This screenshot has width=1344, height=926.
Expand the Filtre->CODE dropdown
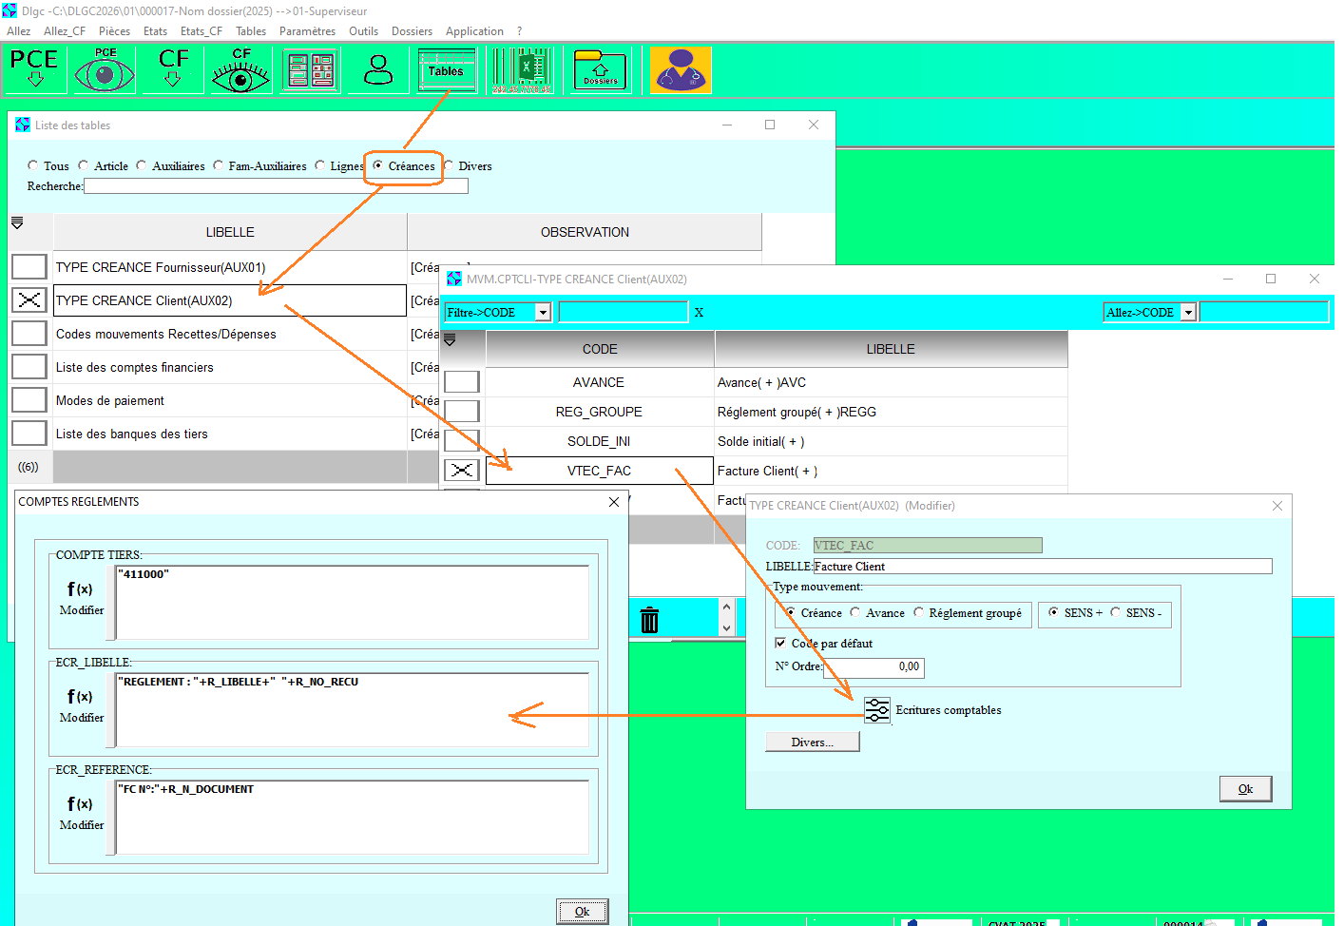click(543, 313)
